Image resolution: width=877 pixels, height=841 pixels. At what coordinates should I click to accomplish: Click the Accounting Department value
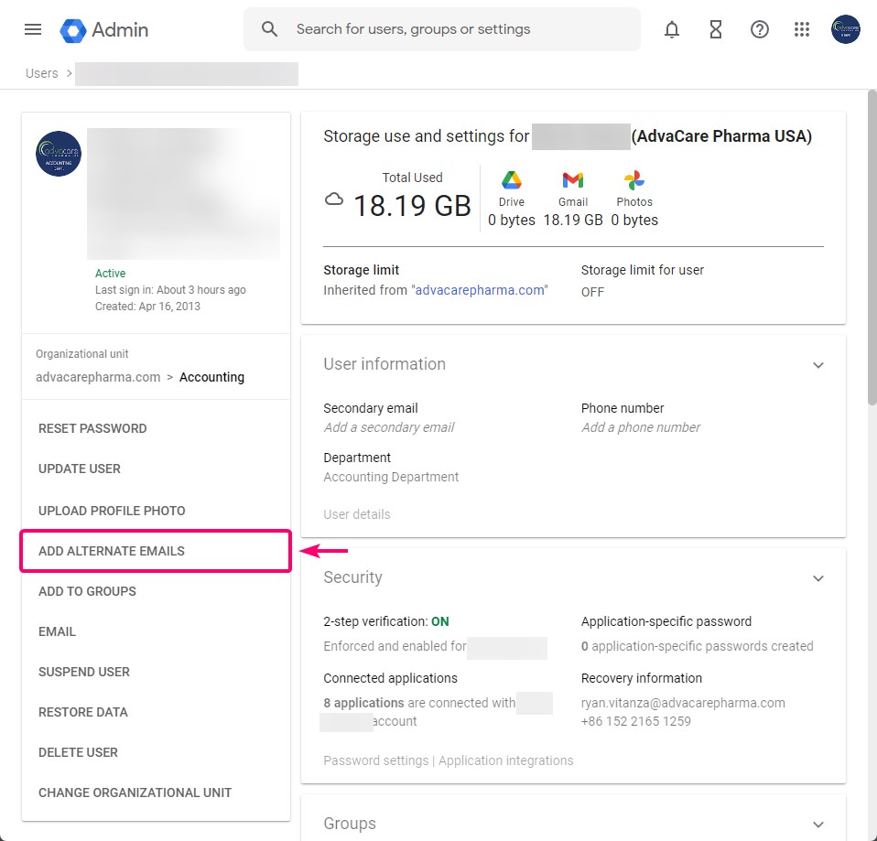coord(391,477)
